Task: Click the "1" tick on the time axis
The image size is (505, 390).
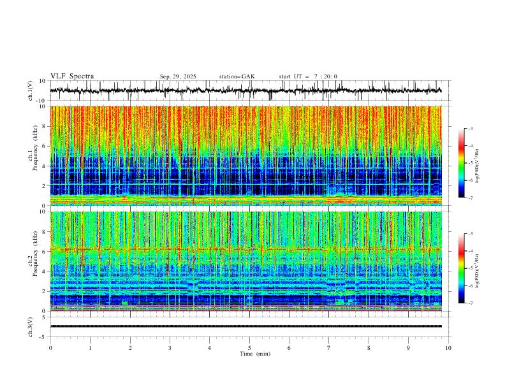Action: [90, 348]
